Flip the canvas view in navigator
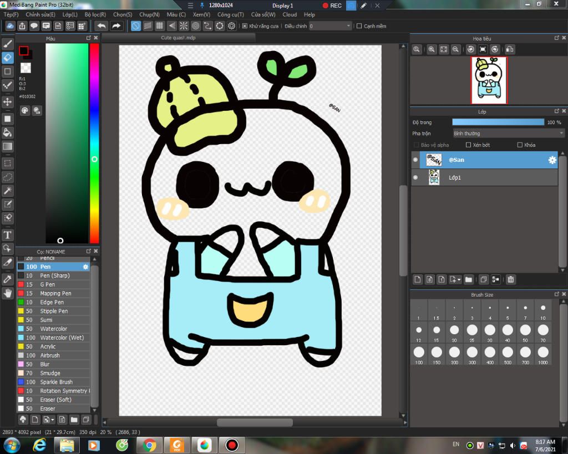The width and height of the screenshot is (568, 454). coord(510,49)
